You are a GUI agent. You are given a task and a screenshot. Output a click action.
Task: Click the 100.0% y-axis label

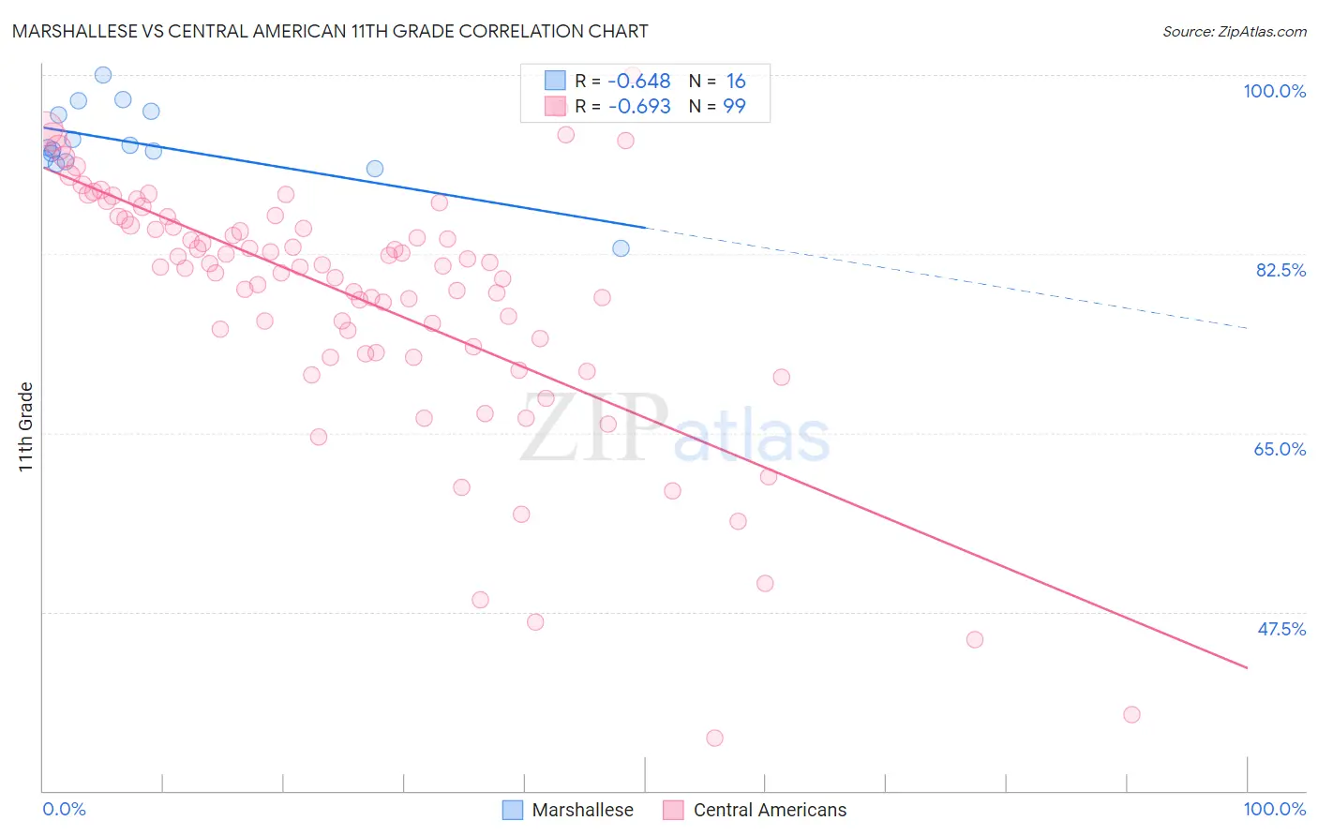[x=1274, y=91]
